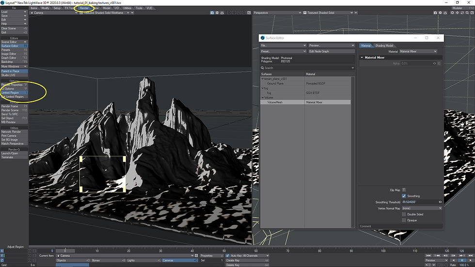Open the Vertex Normal Map dropdown

coord(422,208)
